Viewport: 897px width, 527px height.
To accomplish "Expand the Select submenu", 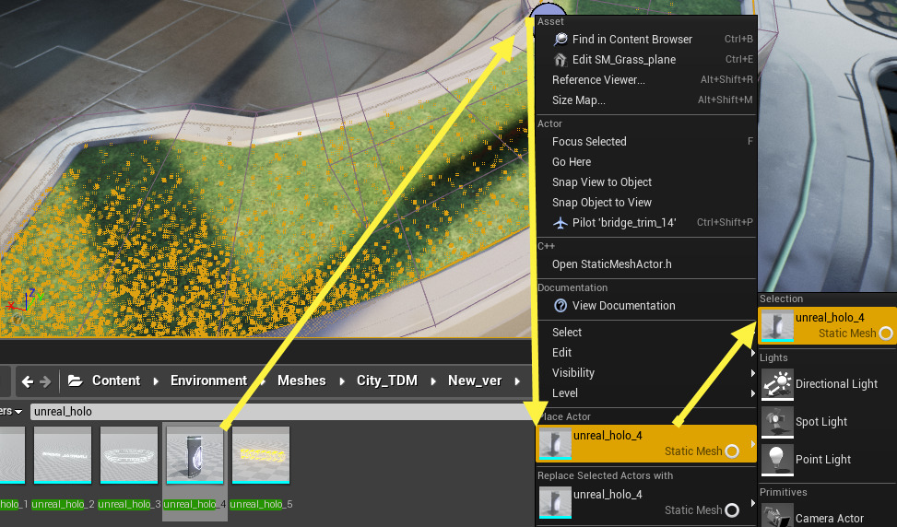I will click(646, 332).
